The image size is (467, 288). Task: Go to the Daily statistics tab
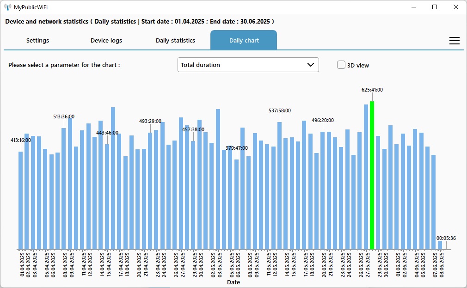[175, 41]
